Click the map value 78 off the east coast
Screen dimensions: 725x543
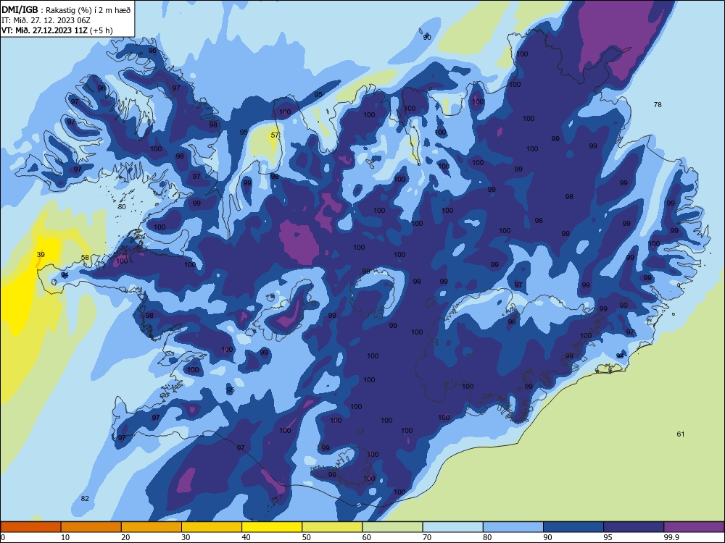658,105
